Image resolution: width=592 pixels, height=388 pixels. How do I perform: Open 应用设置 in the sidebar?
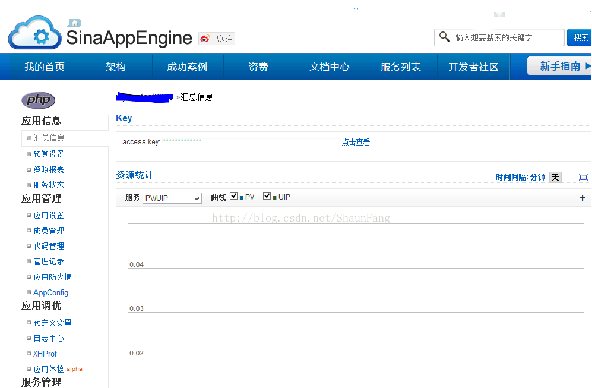tap(49, 215)
